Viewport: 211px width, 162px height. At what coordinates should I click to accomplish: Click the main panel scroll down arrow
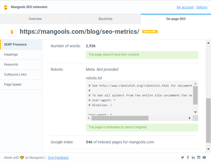208,149
